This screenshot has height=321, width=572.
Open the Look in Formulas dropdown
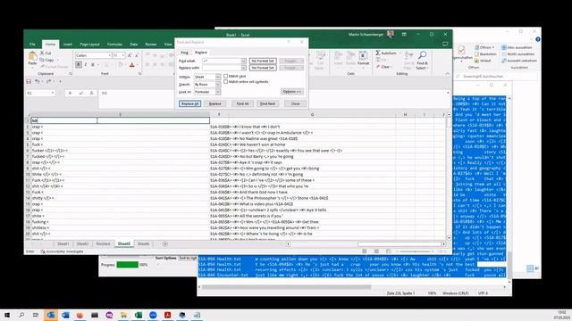(218, 92)
